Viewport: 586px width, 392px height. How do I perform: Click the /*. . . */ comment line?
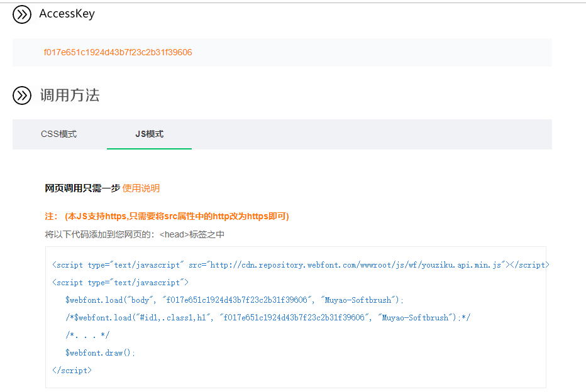(x=87, y=335)
